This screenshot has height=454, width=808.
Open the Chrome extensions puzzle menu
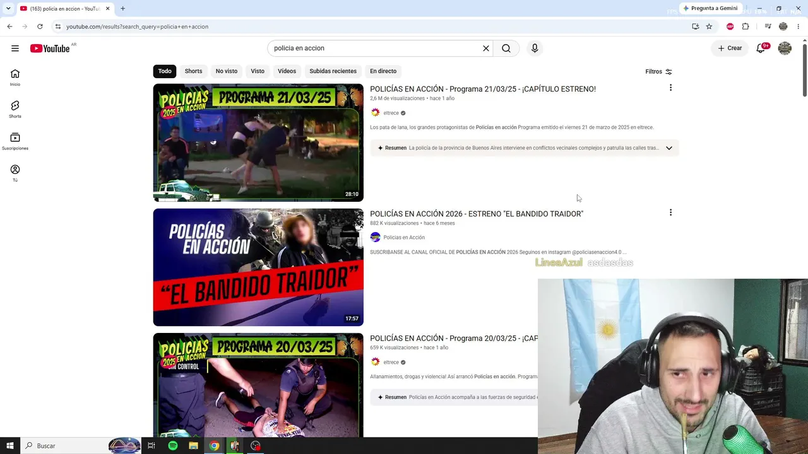pos(746,26)
